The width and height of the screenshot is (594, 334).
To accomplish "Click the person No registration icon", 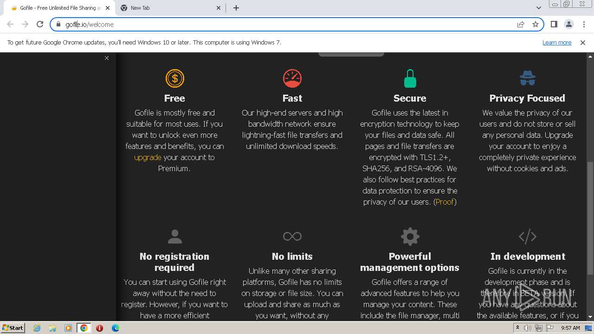I will pos(174,237).
